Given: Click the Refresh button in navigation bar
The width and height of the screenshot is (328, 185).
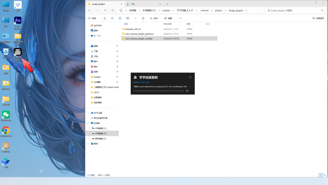Looking at the screenshot, I should click(x=112, y=10).
